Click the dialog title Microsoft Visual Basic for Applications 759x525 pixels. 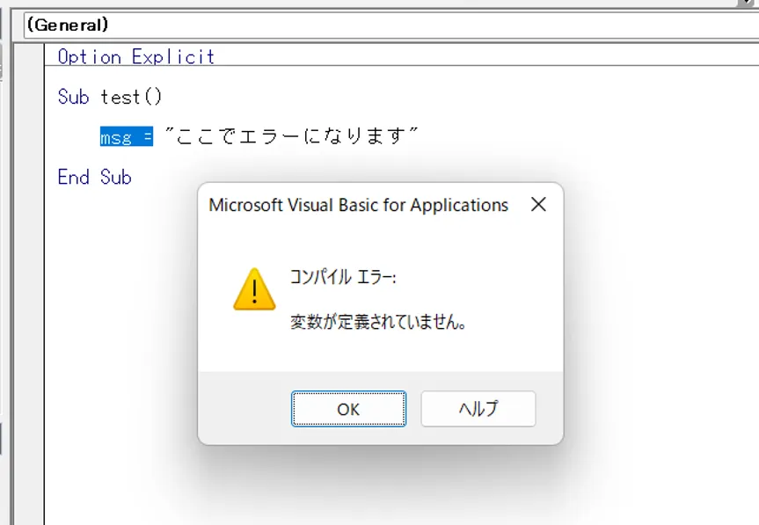tap(358, 206)
